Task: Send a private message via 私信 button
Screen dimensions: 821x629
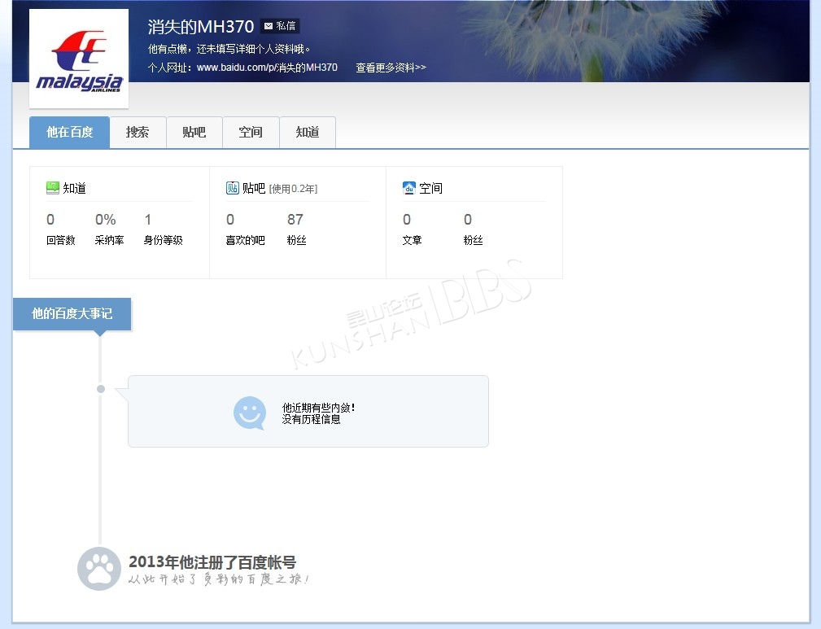Action: click(280, 26)
